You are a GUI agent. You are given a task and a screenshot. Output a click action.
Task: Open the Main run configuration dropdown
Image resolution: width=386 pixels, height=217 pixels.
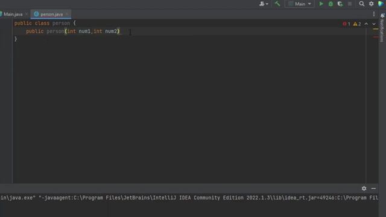(300, 4)
